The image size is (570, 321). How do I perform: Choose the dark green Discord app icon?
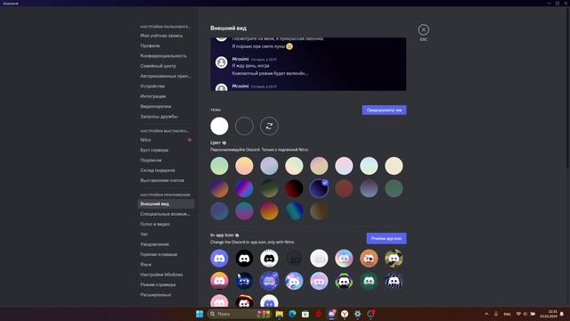click(369, 281)
